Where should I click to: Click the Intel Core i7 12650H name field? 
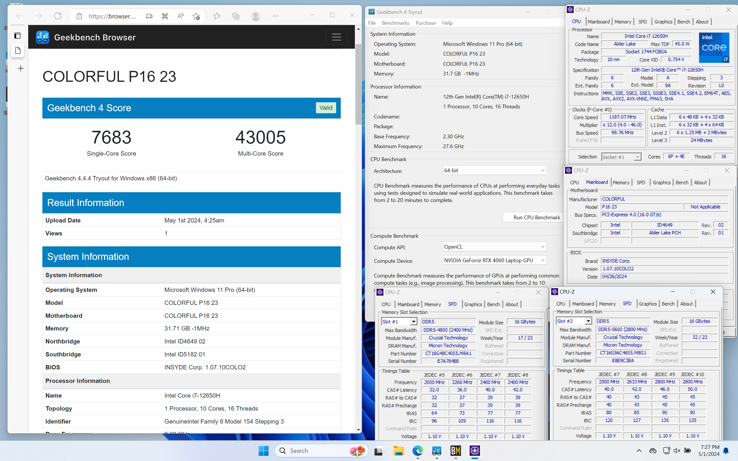[x=646, y=36]
